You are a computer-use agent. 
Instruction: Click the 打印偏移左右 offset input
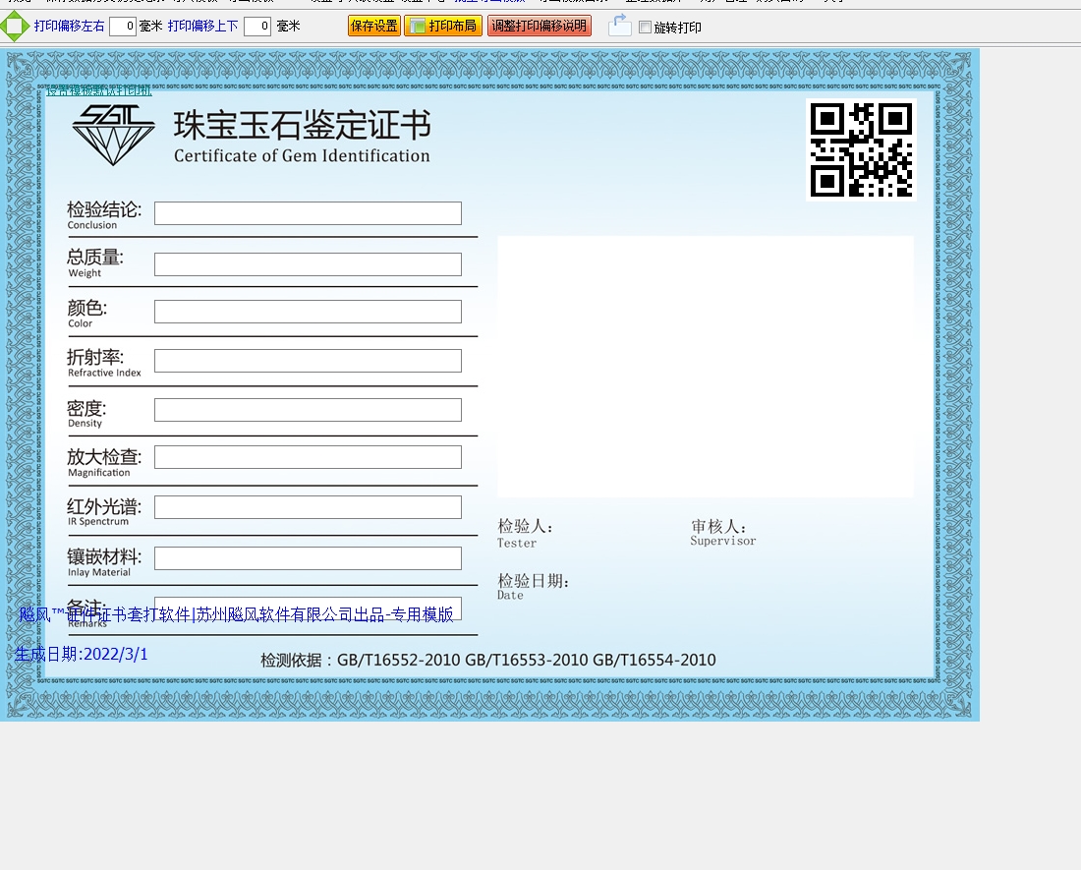pos(123,27)
